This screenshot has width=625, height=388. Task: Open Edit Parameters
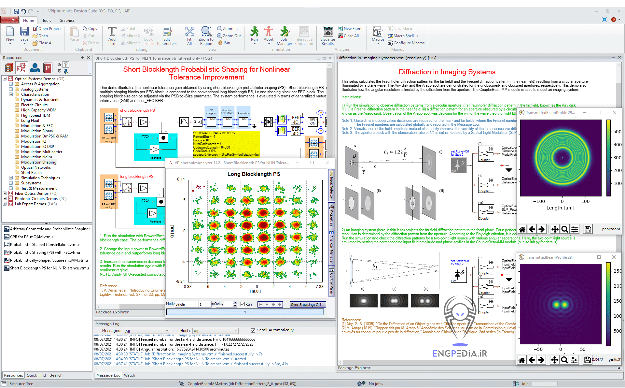[x=167, y=36]
